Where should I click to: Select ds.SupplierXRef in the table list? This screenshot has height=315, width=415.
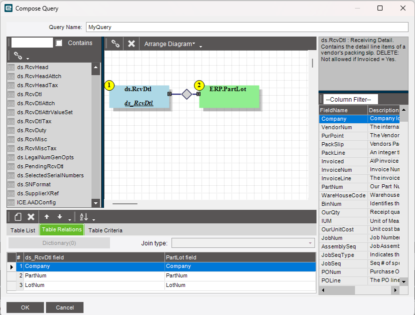coord(38,194)
